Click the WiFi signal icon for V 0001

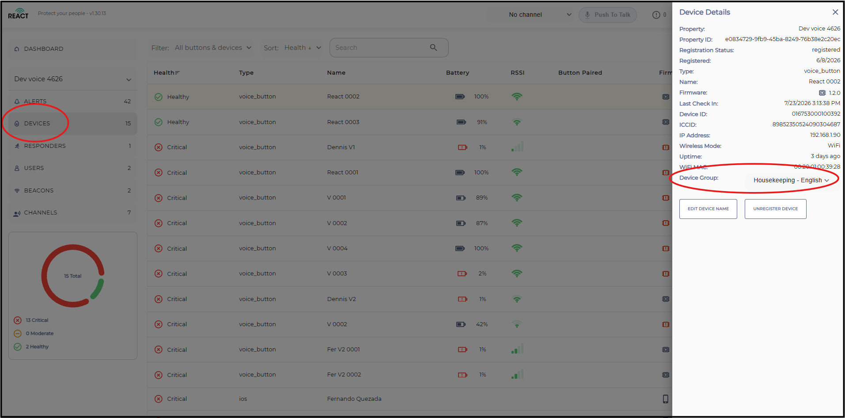coord(517,198)
